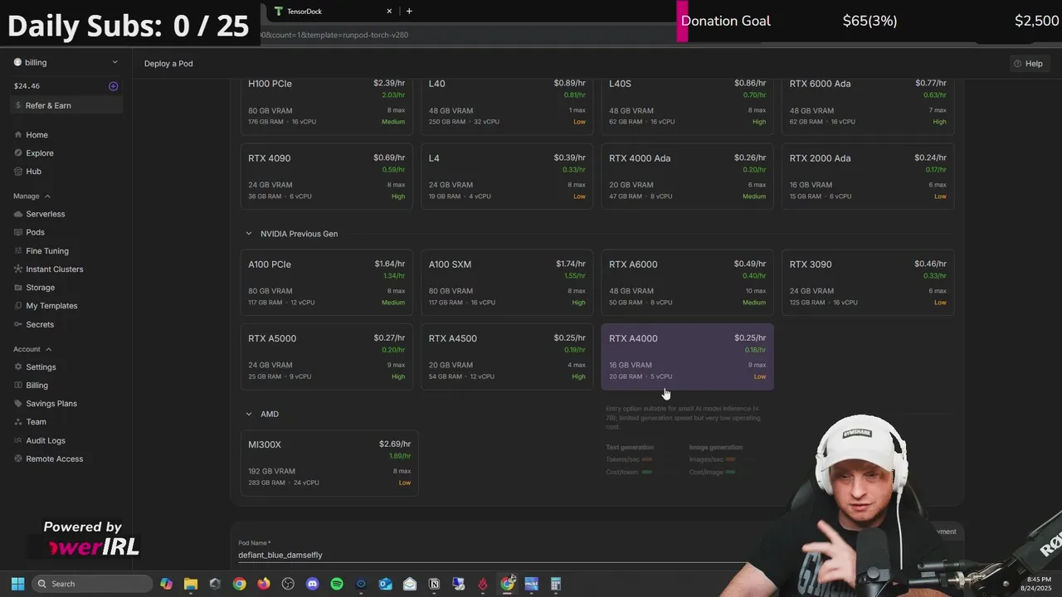
Task: Open a new browser tab
Action: 409,11
